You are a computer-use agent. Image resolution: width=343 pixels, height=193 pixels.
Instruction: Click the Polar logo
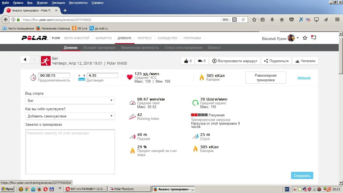pyautogui.click(x=35, y=38)
